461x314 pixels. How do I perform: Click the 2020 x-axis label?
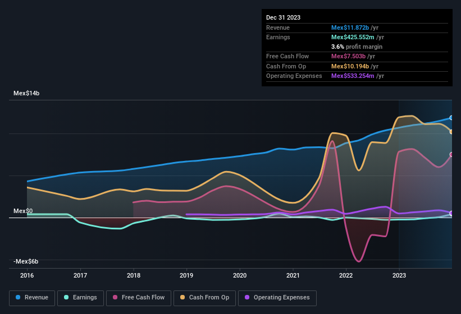tap(240, 275)
